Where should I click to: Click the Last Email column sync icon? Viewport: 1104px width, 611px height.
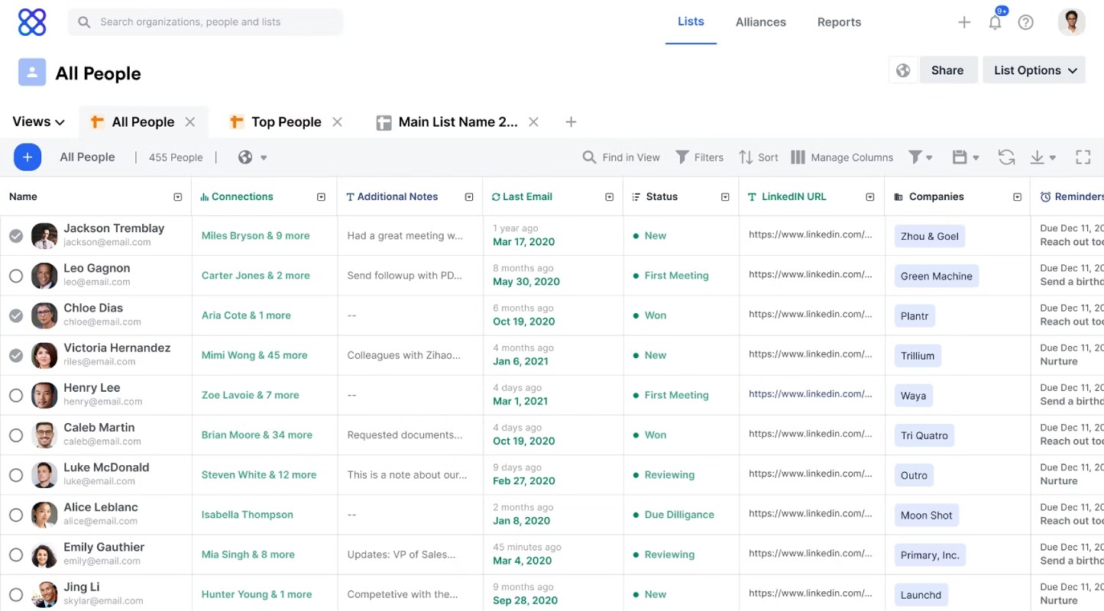pos(496,197)
